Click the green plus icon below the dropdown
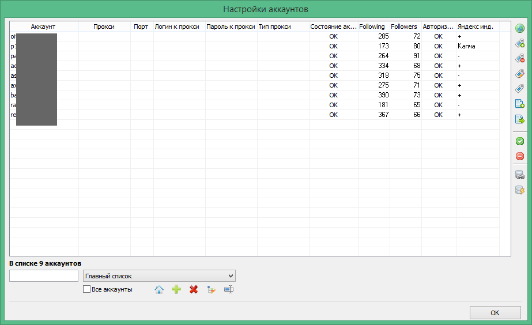The image size is (532, 325). [x=176, y=289]
